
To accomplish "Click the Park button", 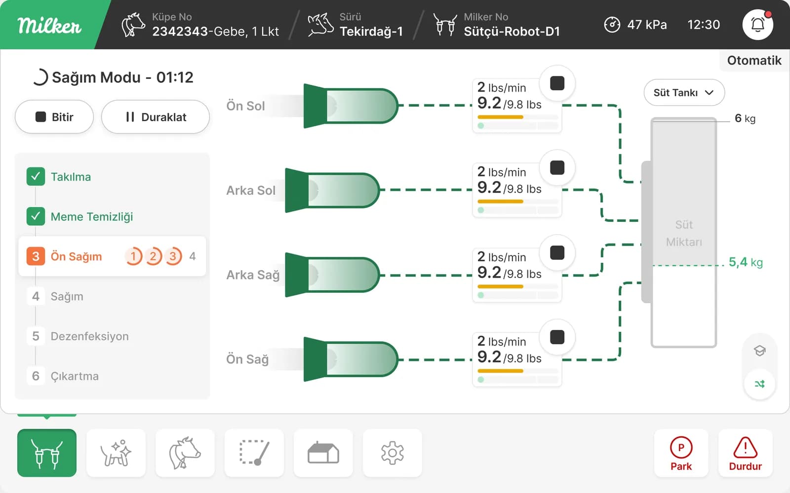I will (x=681, y=453).
